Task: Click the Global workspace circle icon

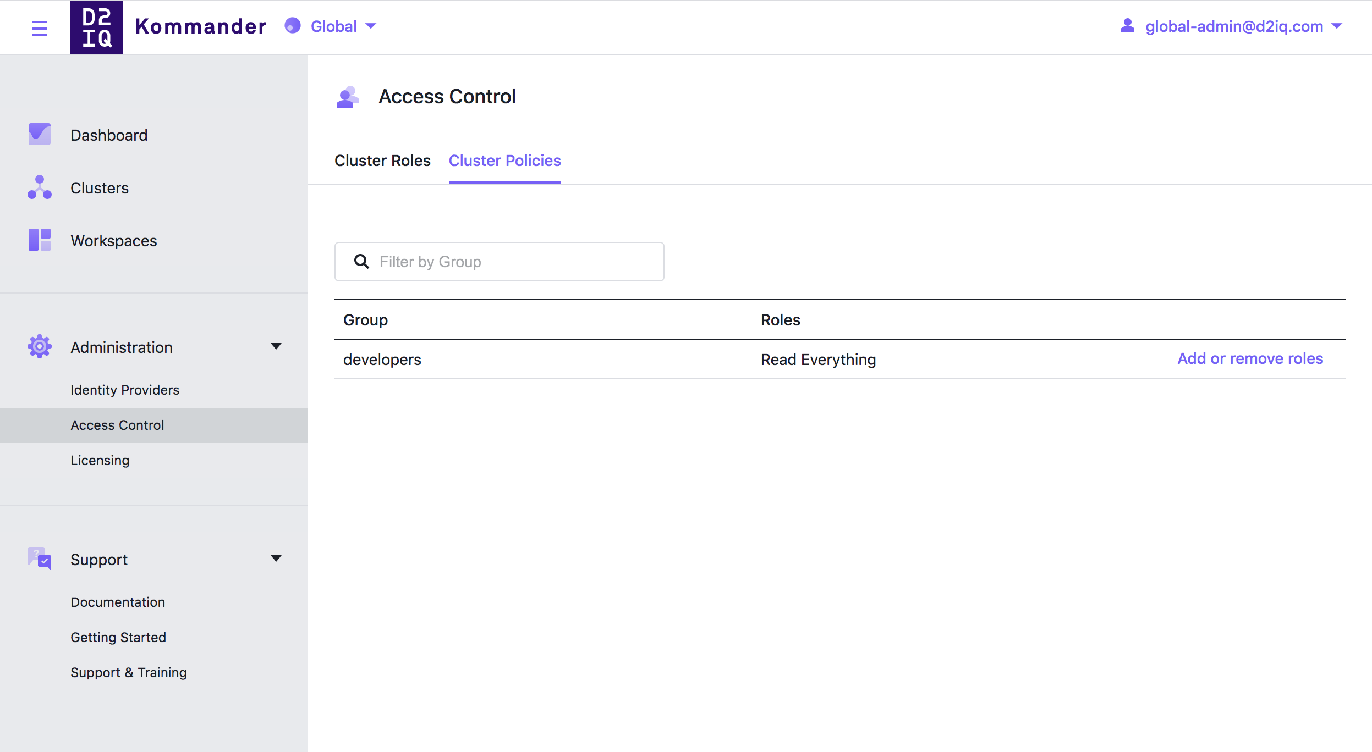Action: [293, 26]
